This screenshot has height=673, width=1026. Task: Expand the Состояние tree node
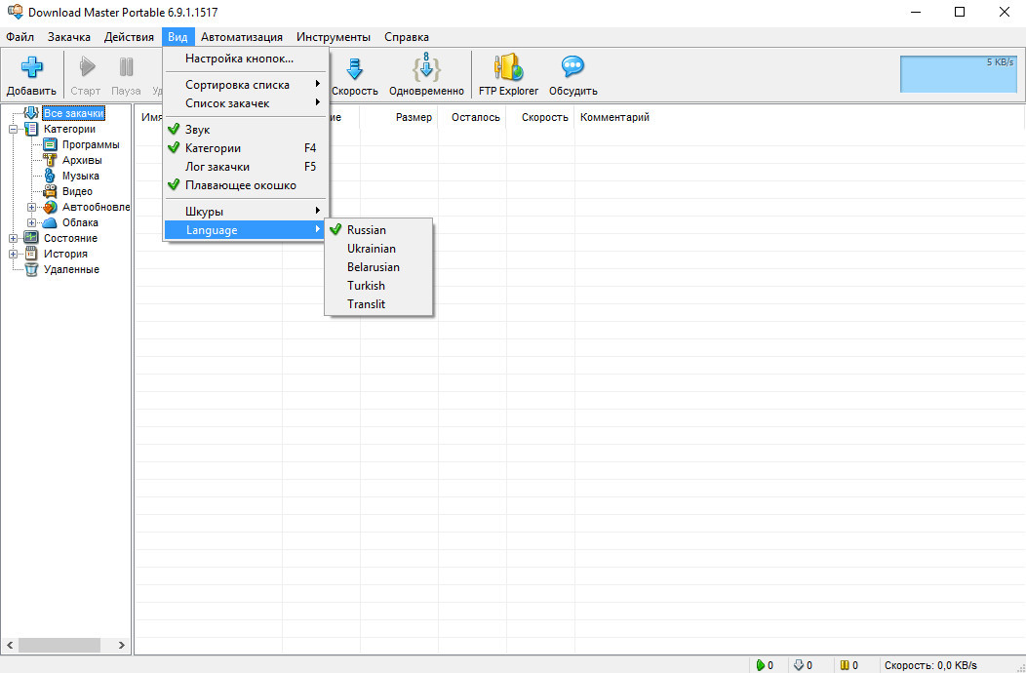pos(15,238)
